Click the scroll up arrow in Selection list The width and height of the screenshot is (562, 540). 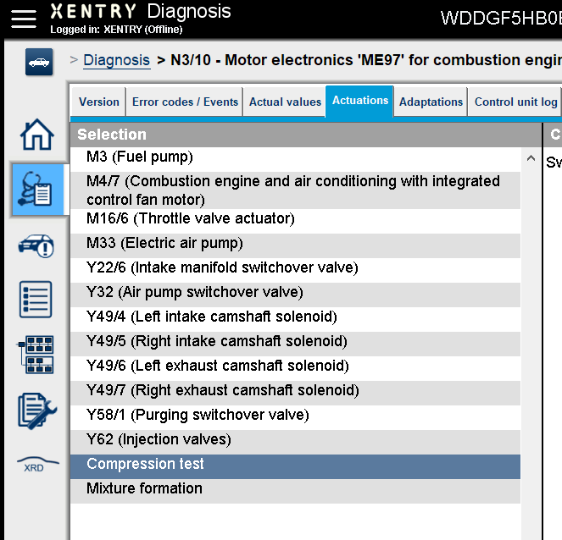(531, 157)
